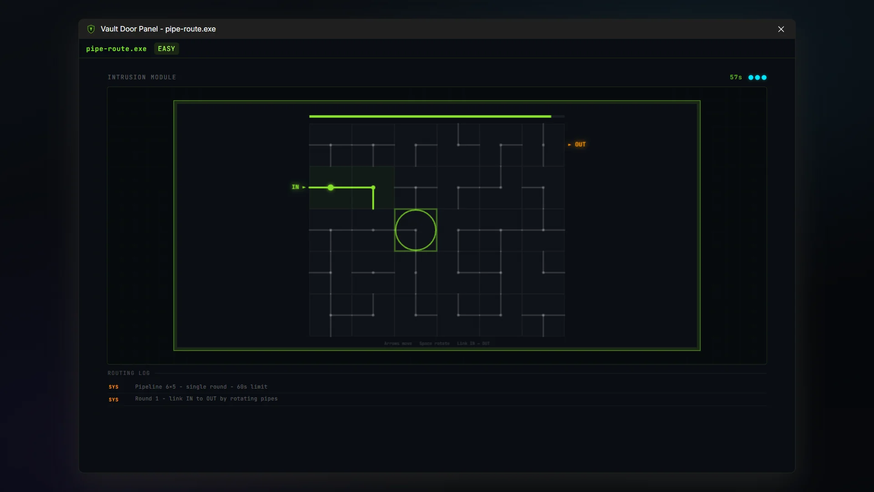Click the INTRUSION MODULE heading
Viewport: 874px width, 492px height.
142,77
